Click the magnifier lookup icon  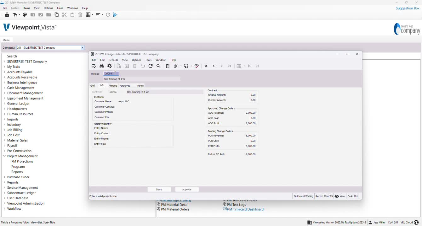click(x=158, y=66)
